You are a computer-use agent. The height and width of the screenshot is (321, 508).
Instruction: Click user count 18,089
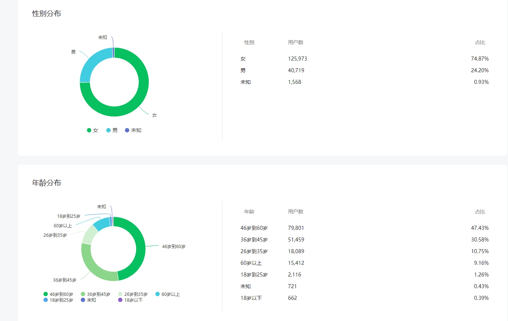(296, 251)
